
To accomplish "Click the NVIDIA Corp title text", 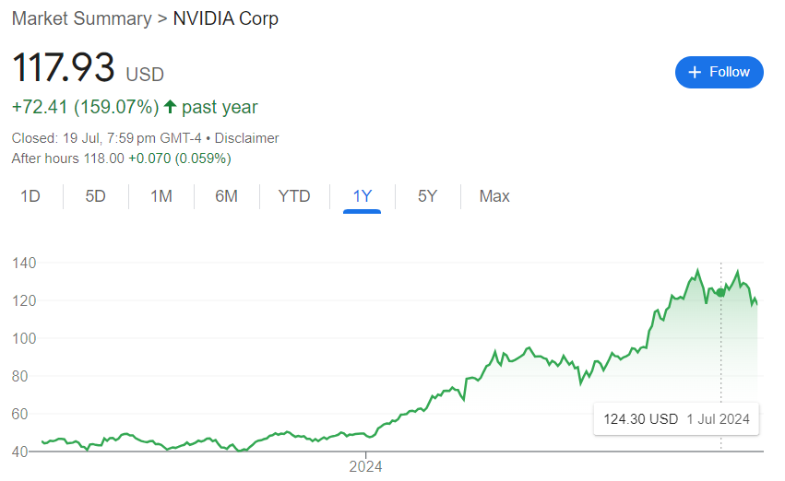I will pos(226,18).
